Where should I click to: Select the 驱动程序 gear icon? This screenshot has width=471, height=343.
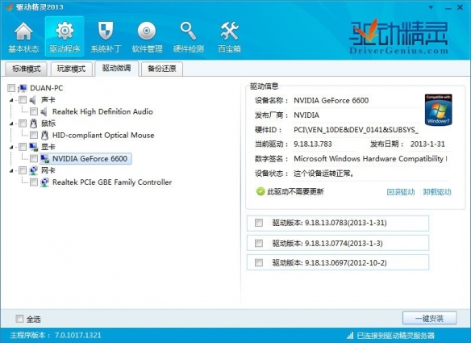click(x=65, y=31)
